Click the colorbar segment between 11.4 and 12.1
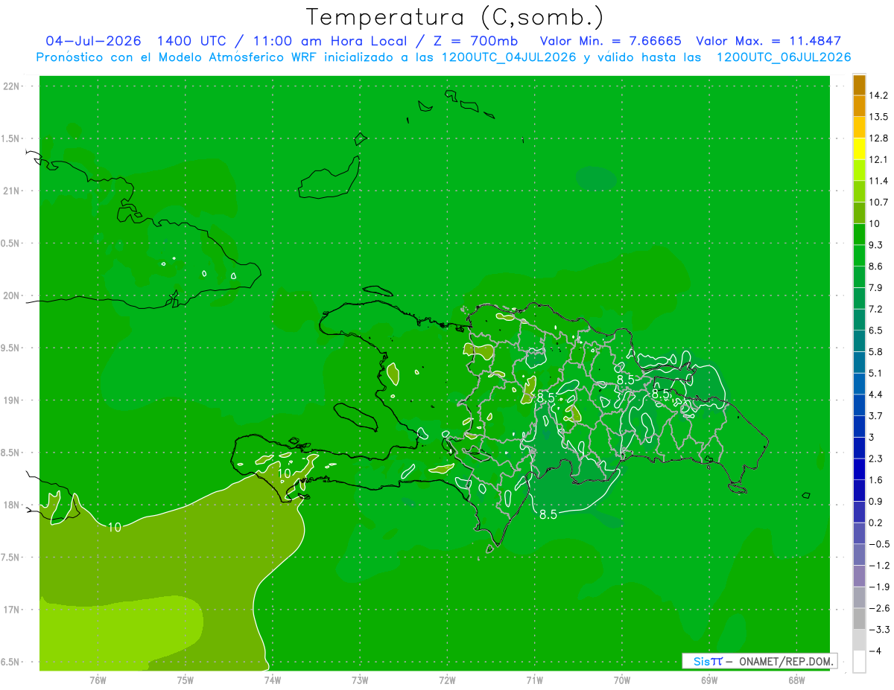This screenshot has height=690, width=894. (x=859, y=170)
